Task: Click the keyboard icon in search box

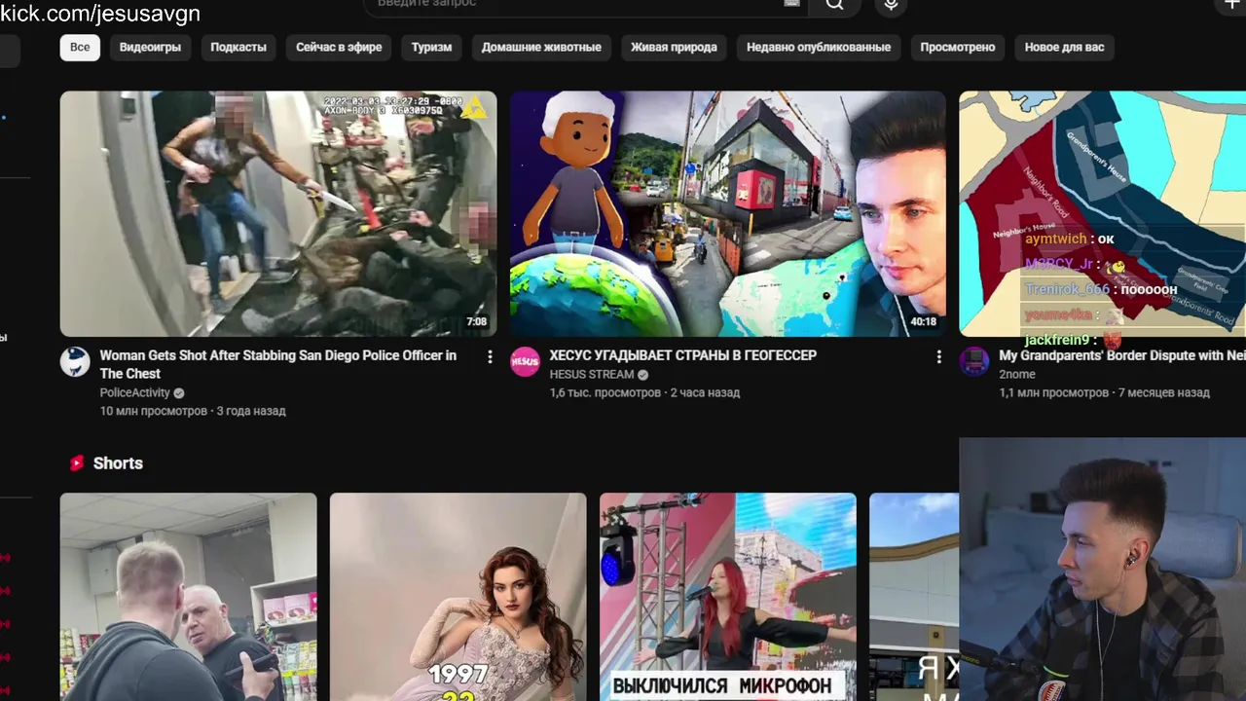Action: (791, 4)
